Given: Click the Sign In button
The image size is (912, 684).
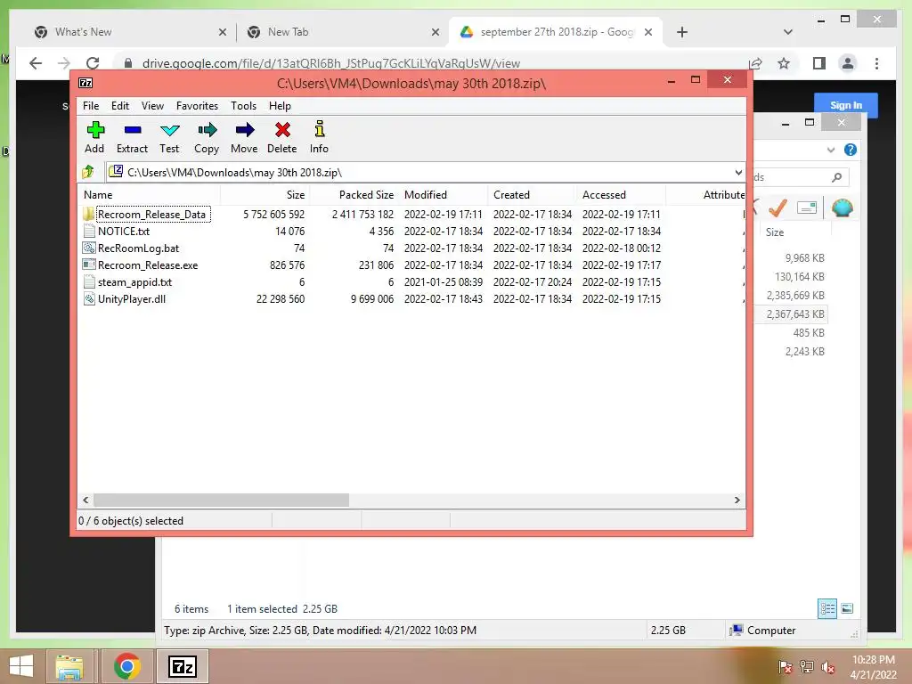Looking at the screenshot, I should 846,105.
